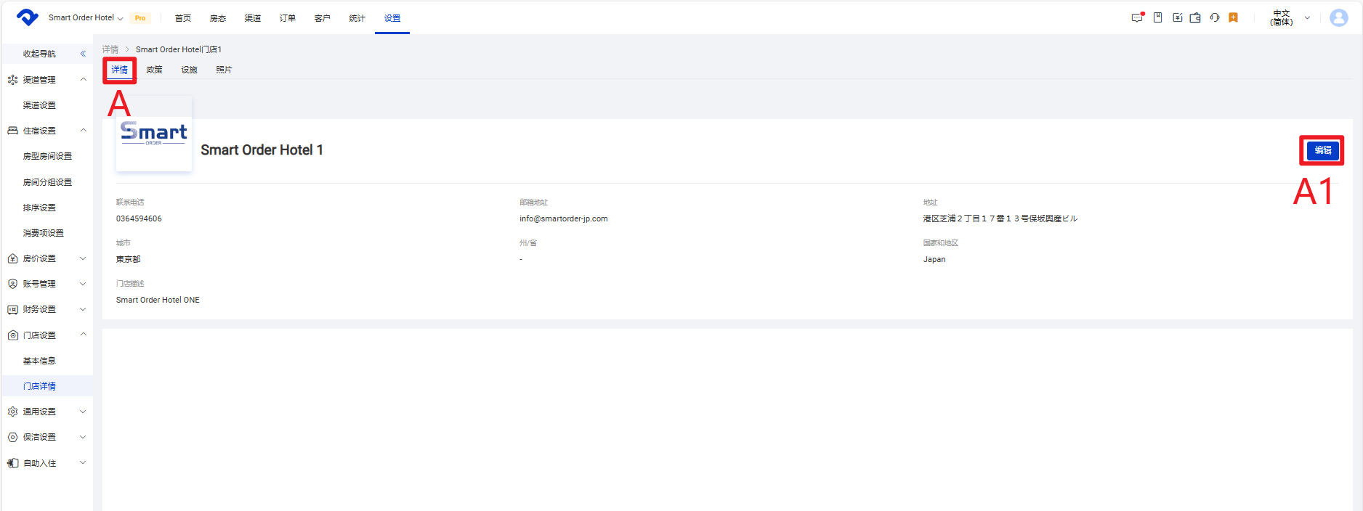Image resolution: width=1363 pixels, height=511 pixels.
Task: Open the 统计 top menu
Action: 357,18
